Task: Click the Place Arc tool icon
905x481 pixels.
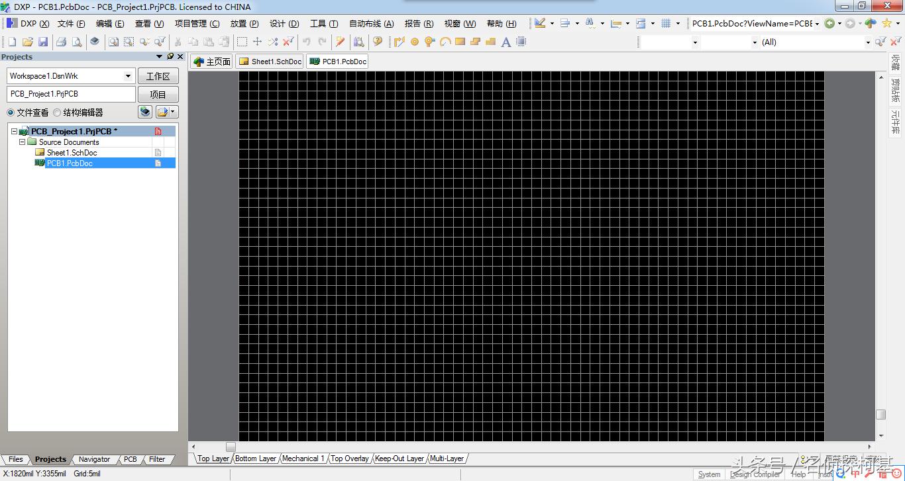Action: coord(445,42)
